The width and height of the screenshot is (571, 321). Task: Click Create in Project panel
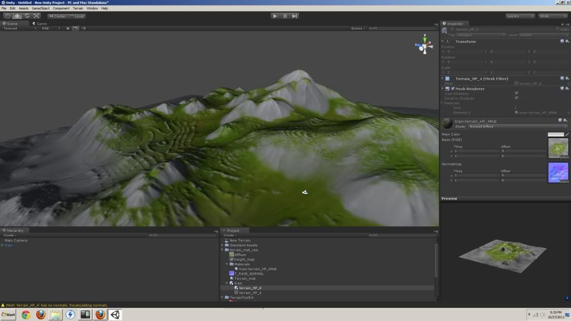point(229,235)
